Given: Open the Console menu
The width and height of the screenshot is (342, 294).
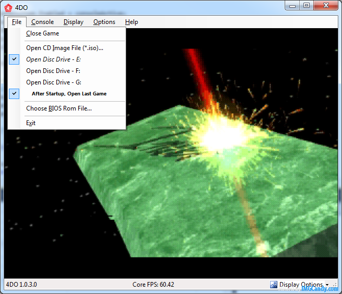Looking at the screenshot, I should coord(42,22).
